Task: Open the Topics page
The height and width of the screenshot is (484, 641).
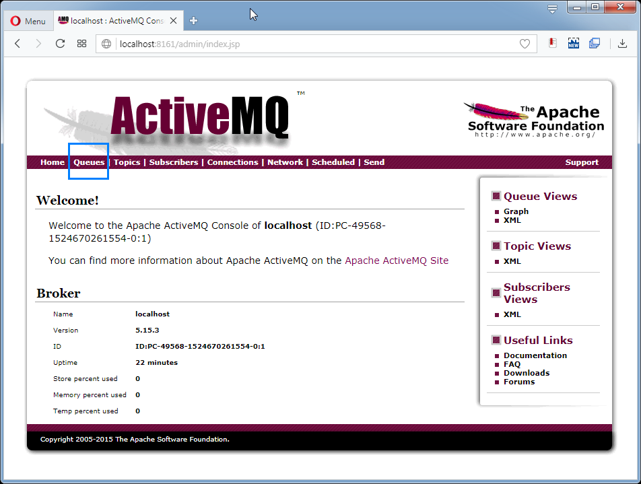Action: point(127,162)
